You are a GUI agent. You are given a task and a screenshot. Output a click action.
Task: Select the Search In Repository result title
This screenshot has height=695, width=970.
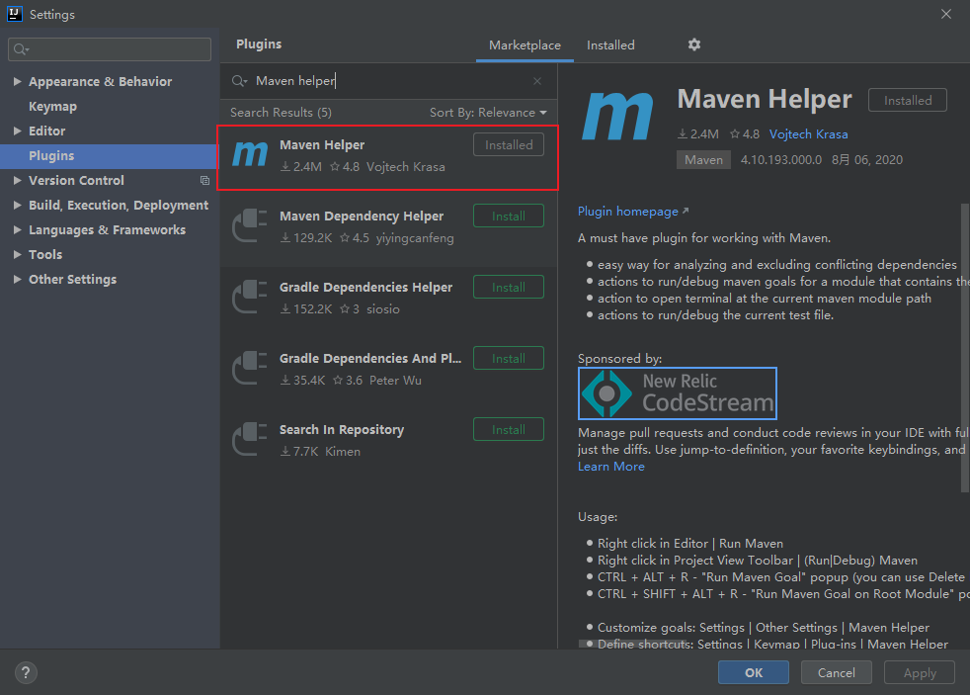342,429
